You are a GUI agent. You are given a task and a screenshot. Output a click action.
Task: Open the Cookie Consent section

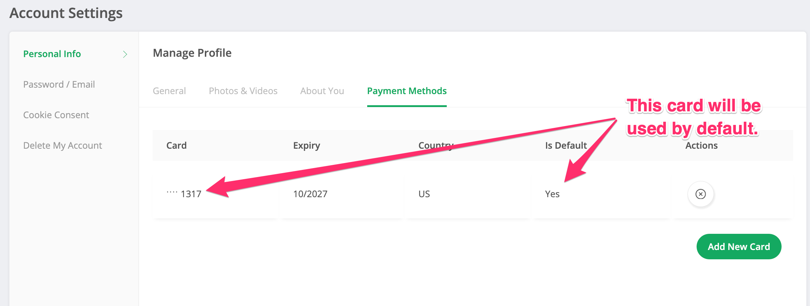[x=56, y=115]
